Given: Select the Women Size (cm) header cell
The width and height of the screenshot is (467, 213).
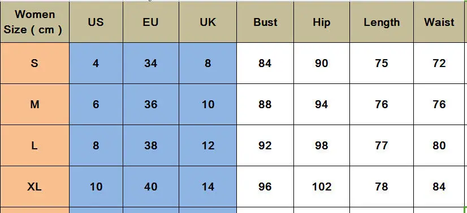Looking at the screenshot, I should 34,22.
